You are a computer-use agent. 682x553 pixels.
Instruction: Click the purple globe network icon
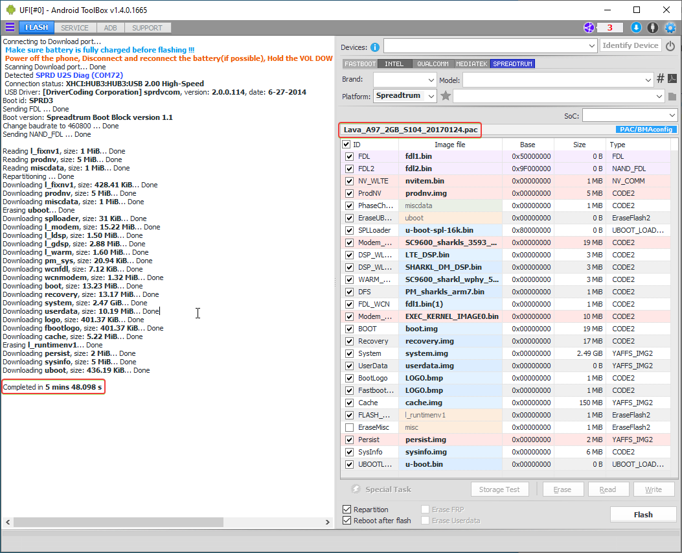(x=589, y=27)
